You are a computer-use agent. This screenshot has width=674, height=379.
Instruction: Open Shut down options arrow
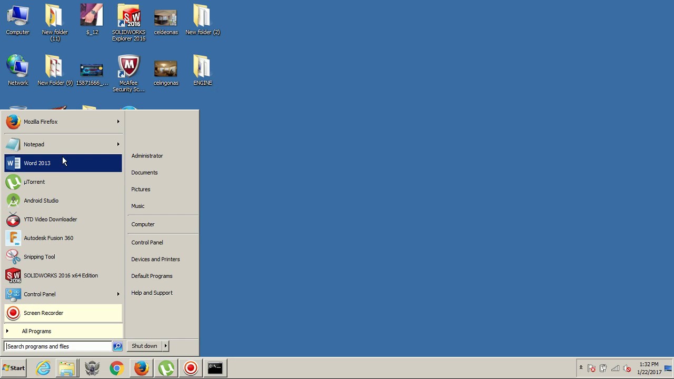coord(165,346)
